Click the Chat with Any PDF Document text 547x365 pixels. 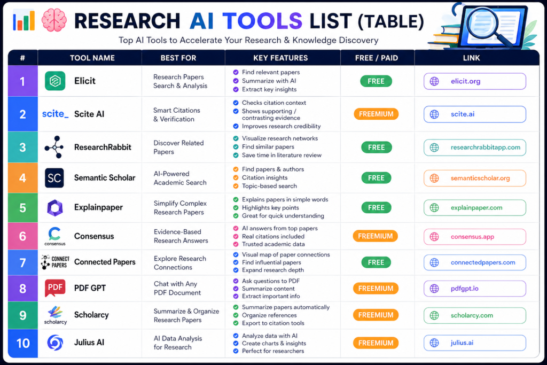click(x=177, y=288)
